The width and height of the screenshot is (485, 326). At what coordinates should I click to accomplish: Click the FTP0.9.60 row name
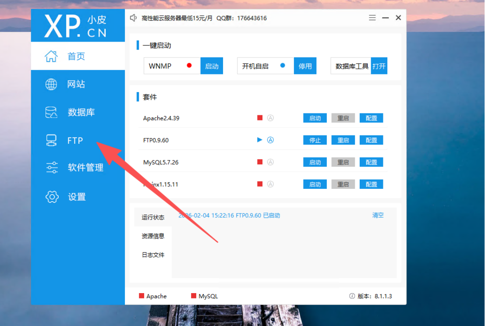[x=156, y=140]
